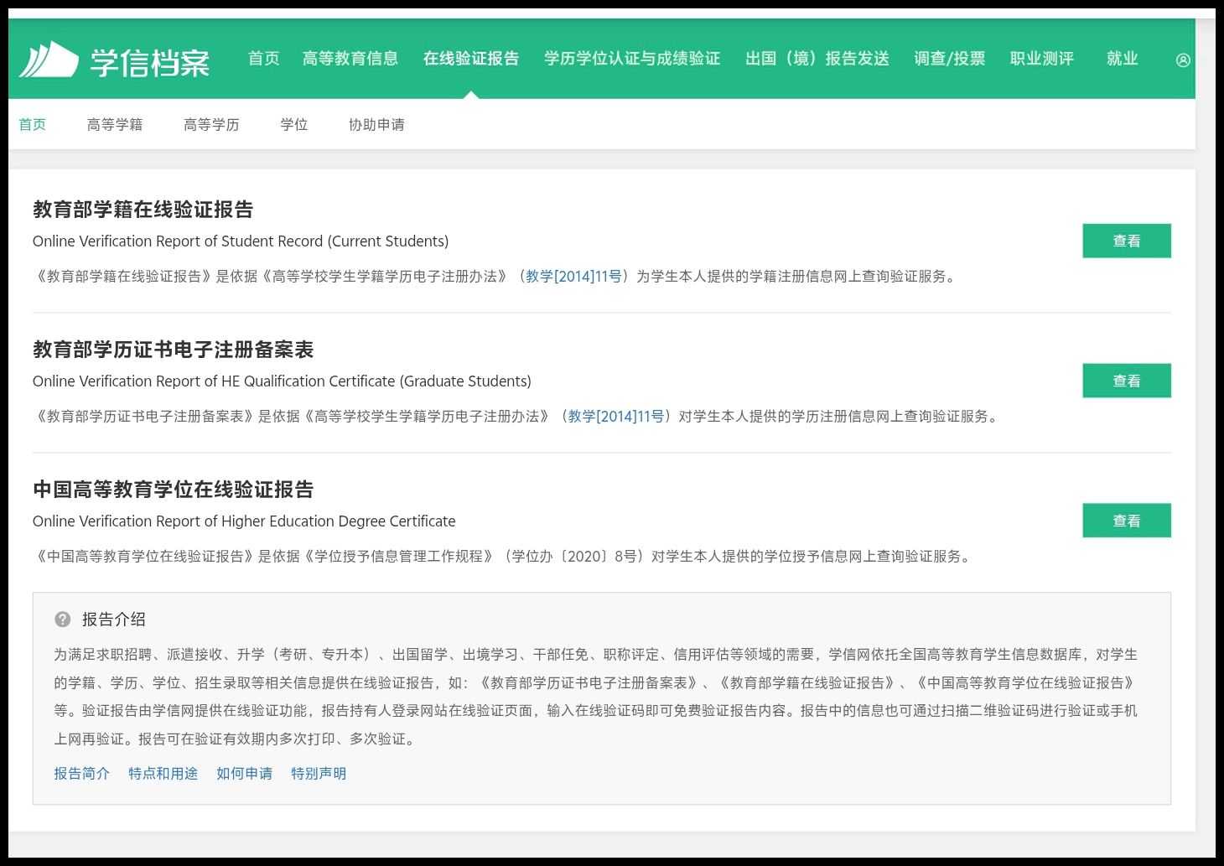1224x866 pixels.
Task: Click 查看 for 教育部学历证书电子注册备案表
Action: click(1127, 381)
